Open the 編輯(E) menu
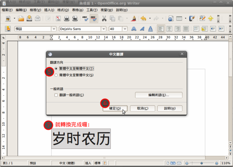The width and height of the screenshot is (233, 167). (x=21, y=10)
